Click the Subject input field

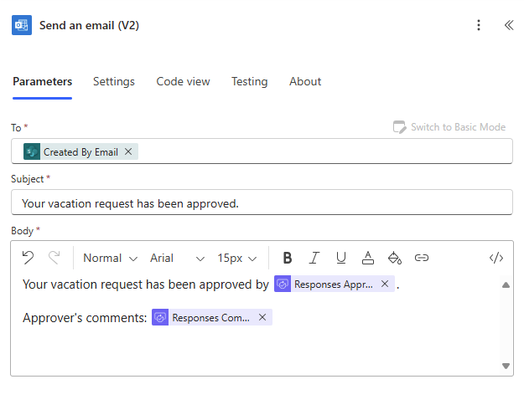pyautogui.click(x=262, y=202)
